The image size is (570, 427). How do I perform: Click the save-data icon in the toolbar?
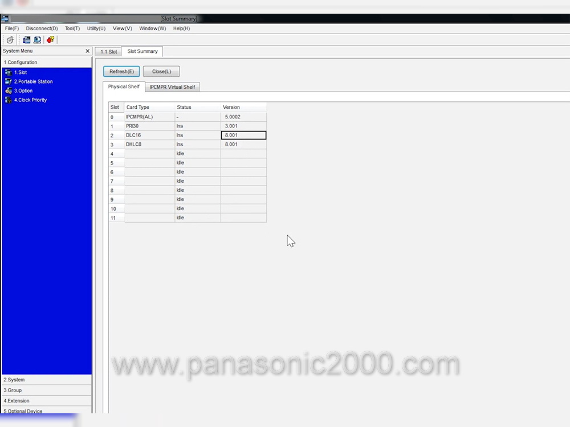[26, 40]
